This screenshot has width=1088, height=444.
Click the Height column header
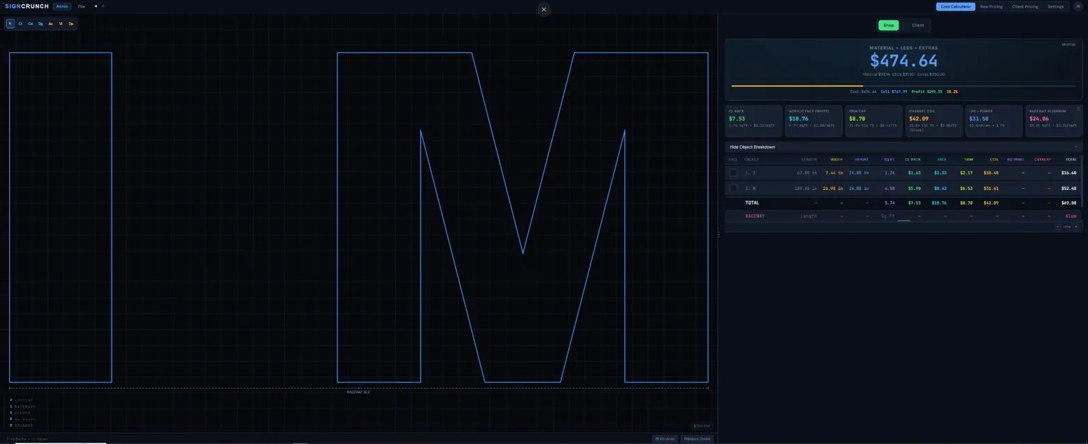861,160
